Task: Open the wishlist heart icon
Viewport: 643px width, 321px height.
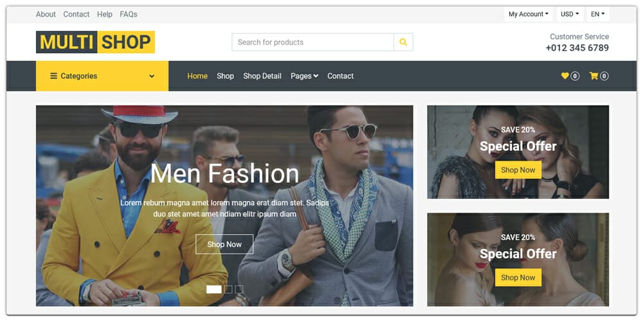Action: tap(565, 76)
